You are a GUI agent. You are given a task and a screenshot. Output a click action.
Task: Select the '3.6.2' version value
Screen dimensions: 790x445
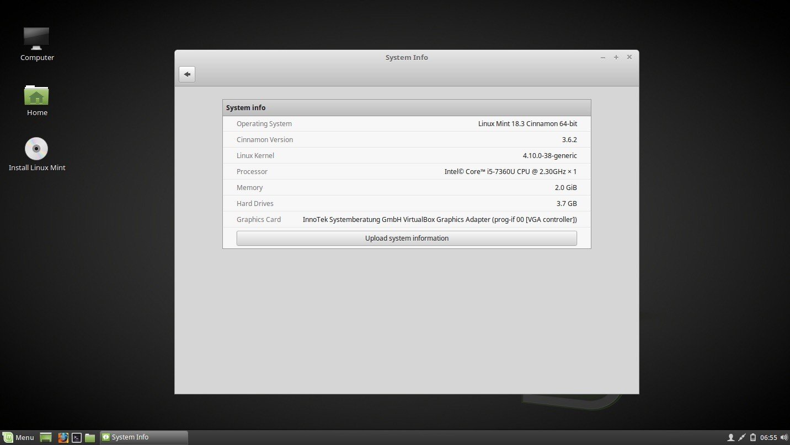[x=569, y=140]
